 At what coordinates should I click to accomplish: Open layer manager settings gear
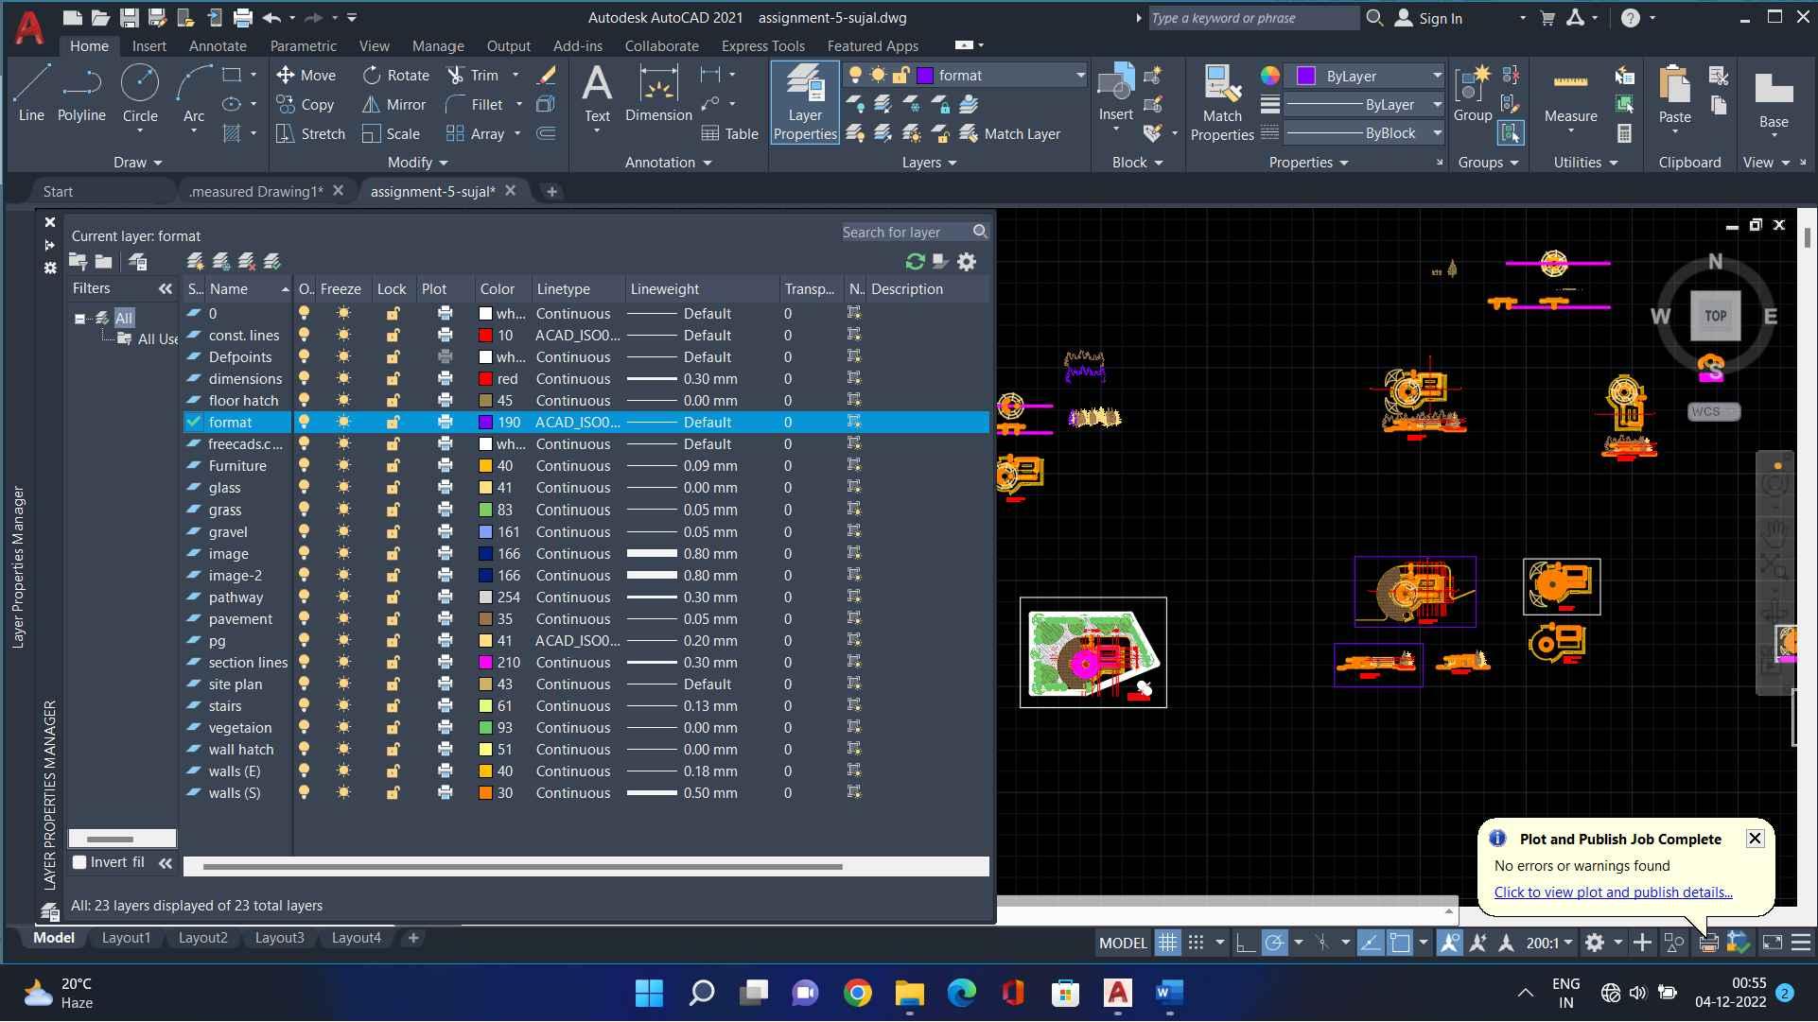tap(966, 262)
